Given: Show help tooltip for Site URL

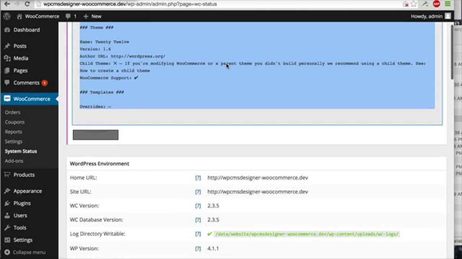Looking at the screenshot, I should coord(198,192).
